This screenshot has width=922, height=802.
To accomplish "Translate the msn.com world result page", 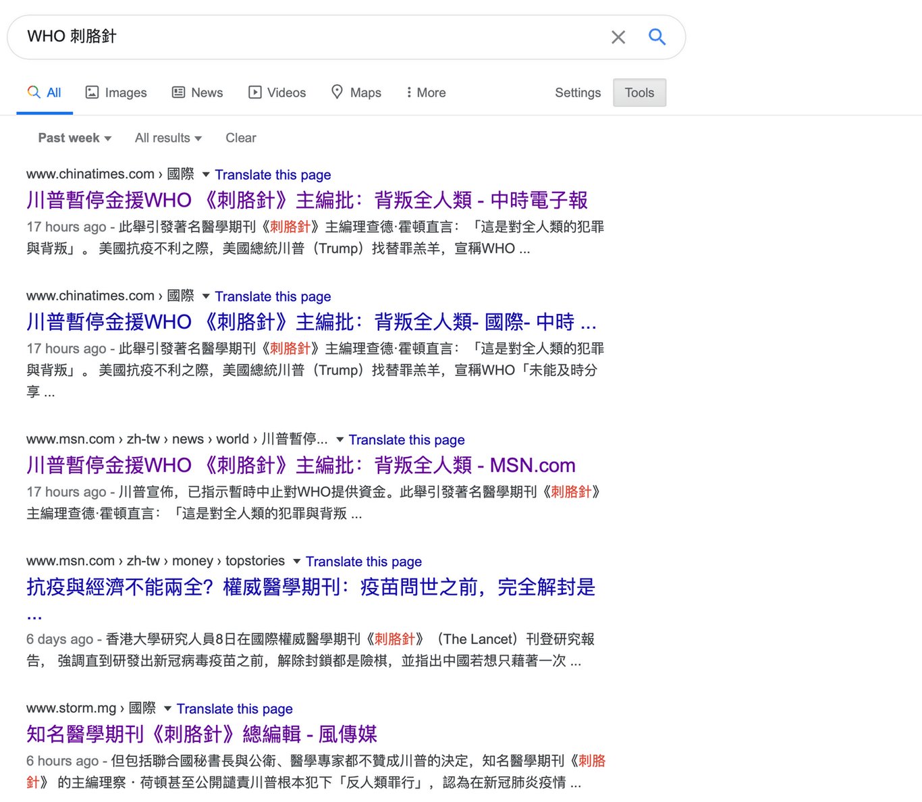I will pyautogui.click(x=406, y=440).
